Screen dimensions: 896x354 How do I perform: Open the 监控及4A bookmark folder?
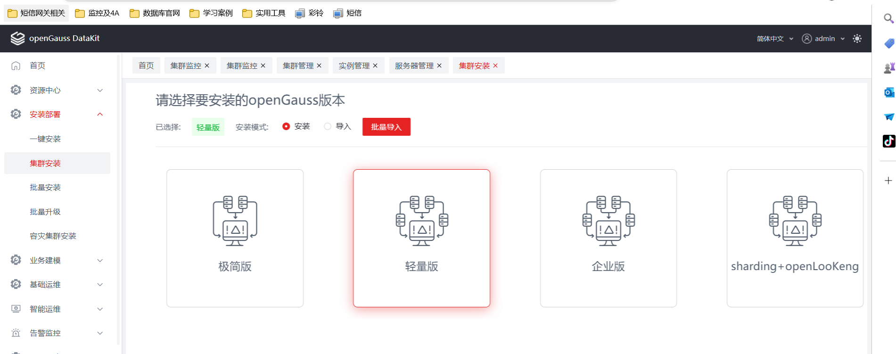click(x=97, y=13)
